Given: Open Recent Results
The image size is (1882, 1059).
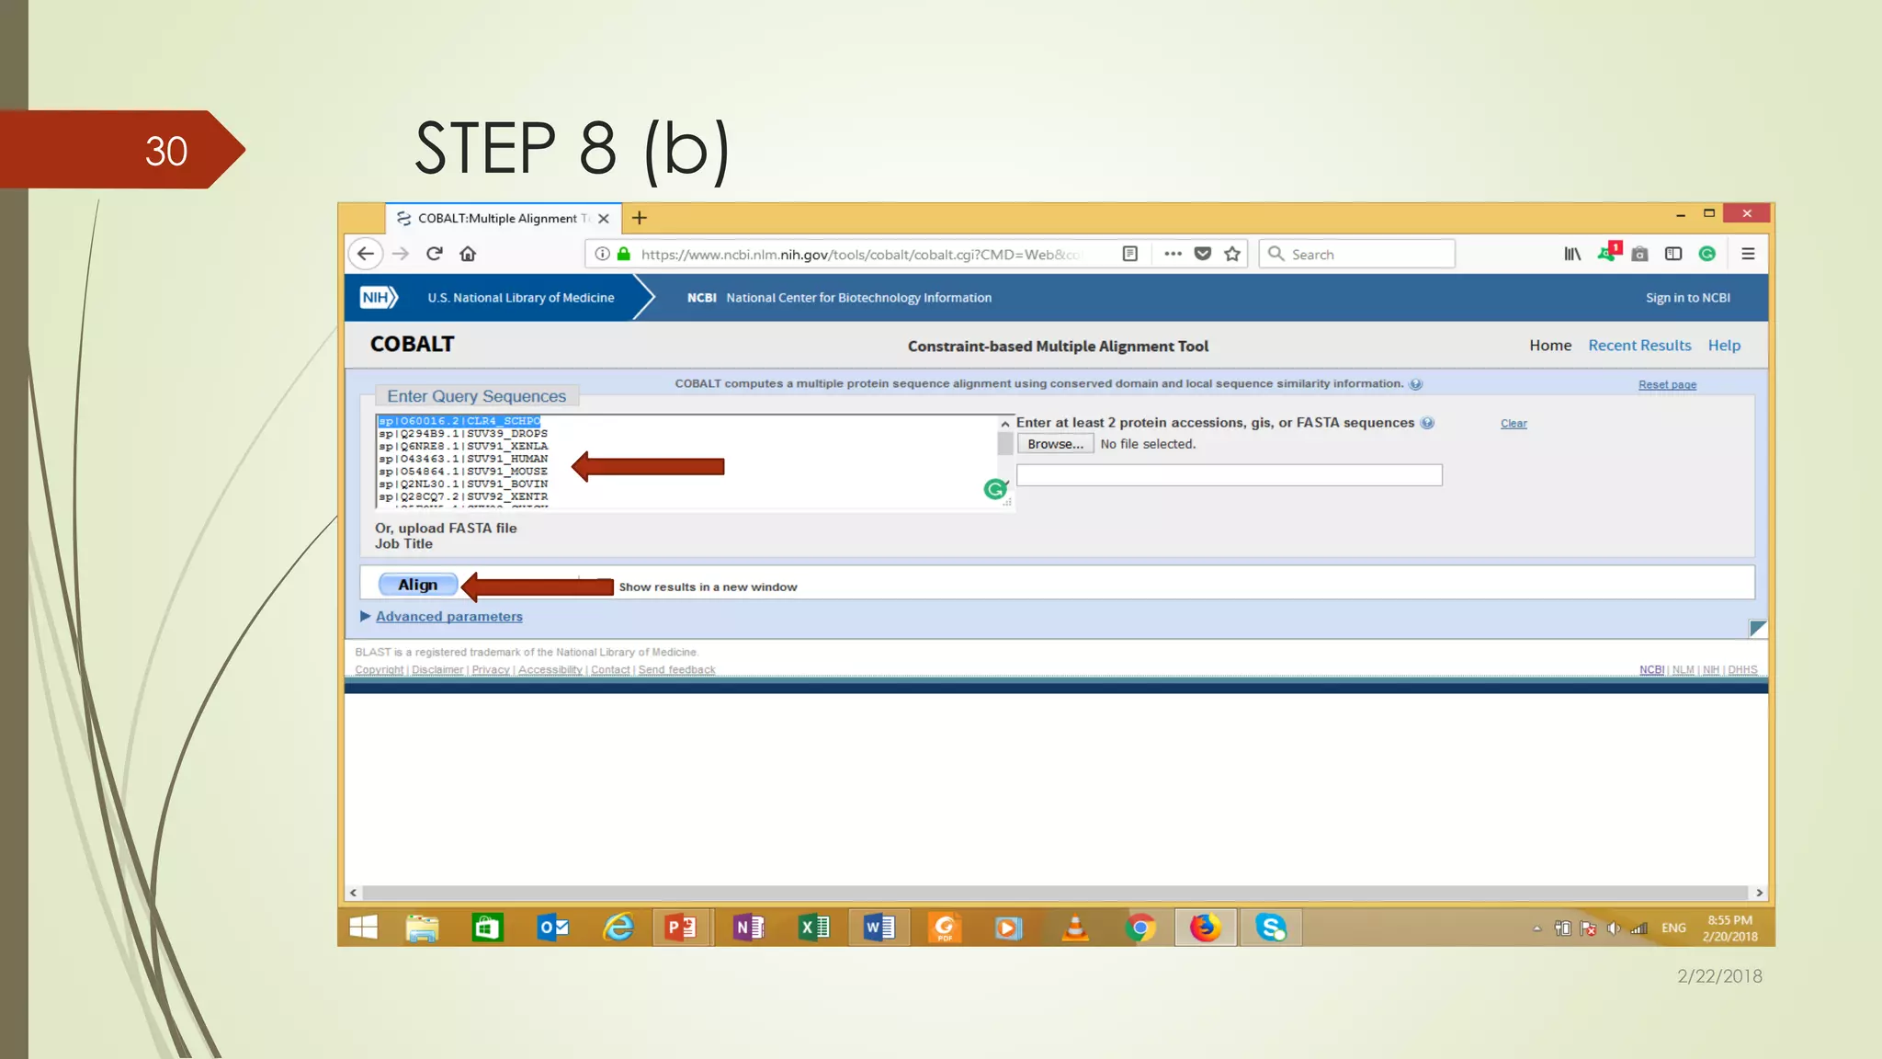Looking at the screenshot, I should [1639, 346].
